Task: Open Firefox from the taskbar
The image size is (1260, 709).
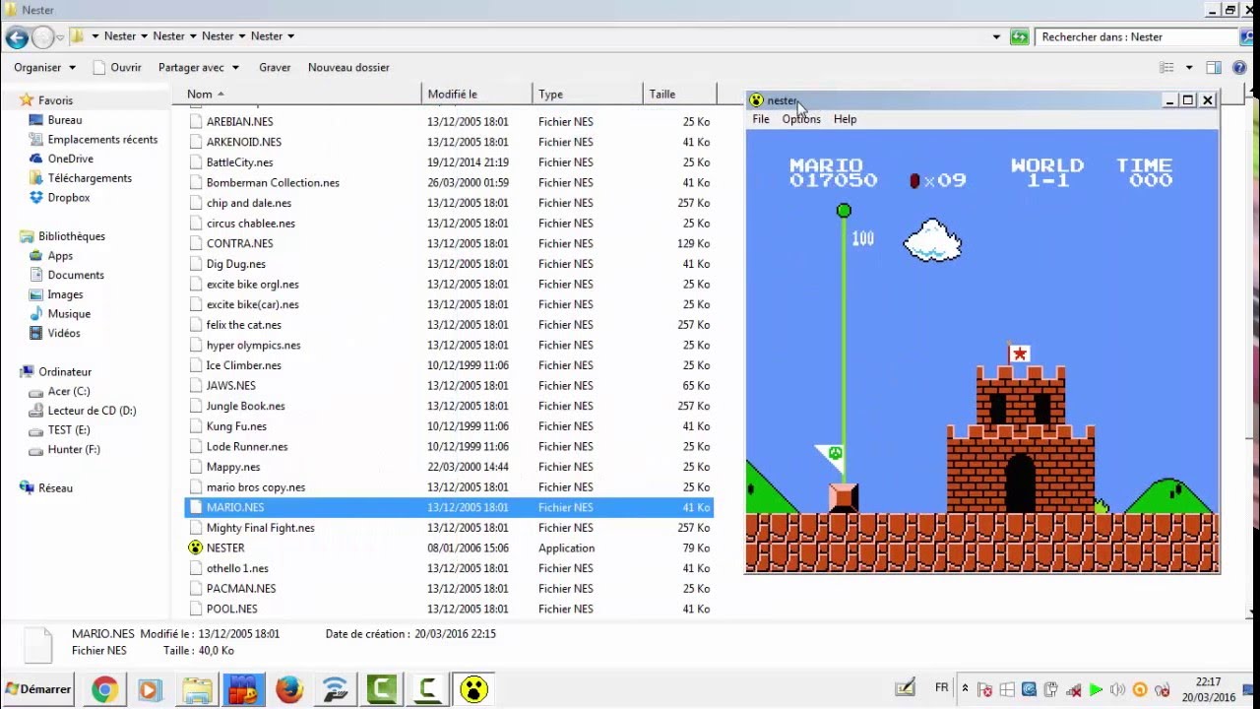Action: pyautogui.click(x=288, y=689)
